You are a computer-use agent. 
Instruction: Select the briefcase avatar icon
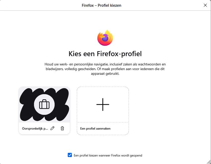pyautogui.click(x=44, y=105)
